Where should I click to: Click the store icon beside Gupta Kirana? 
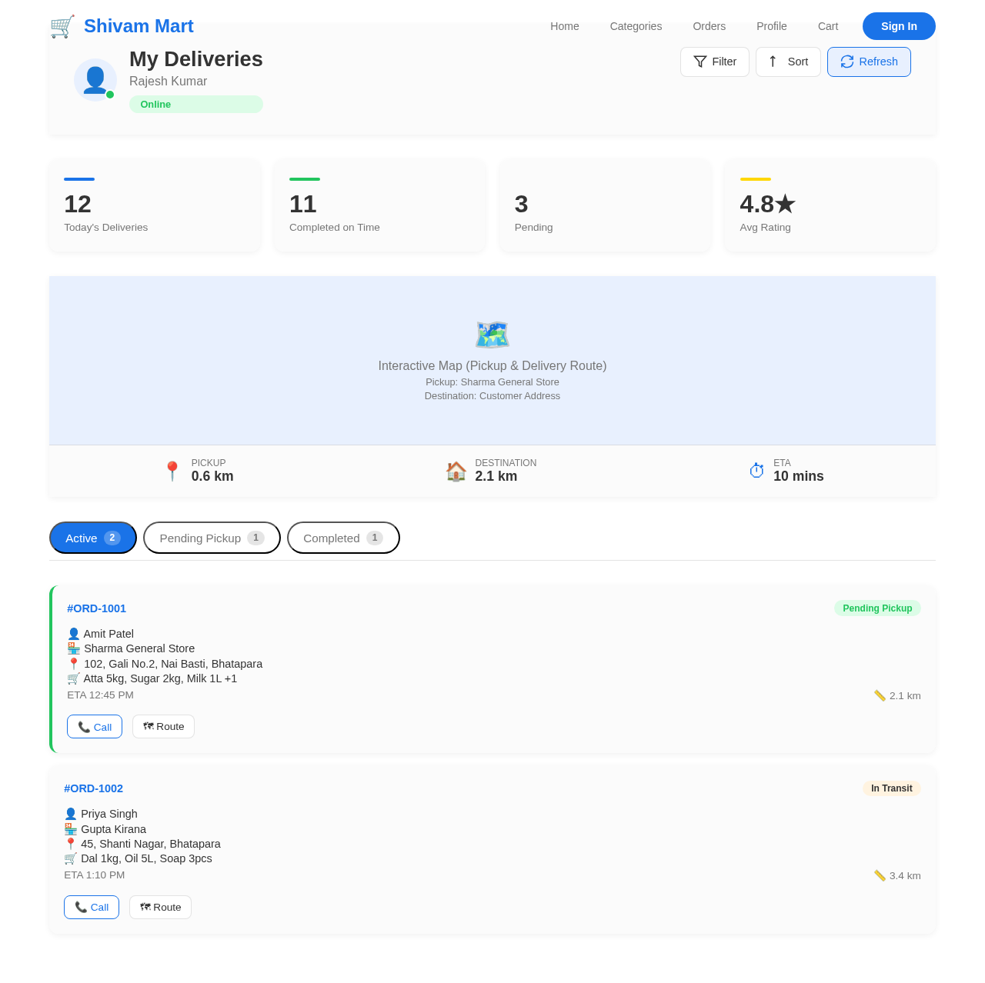click(71, 829)
